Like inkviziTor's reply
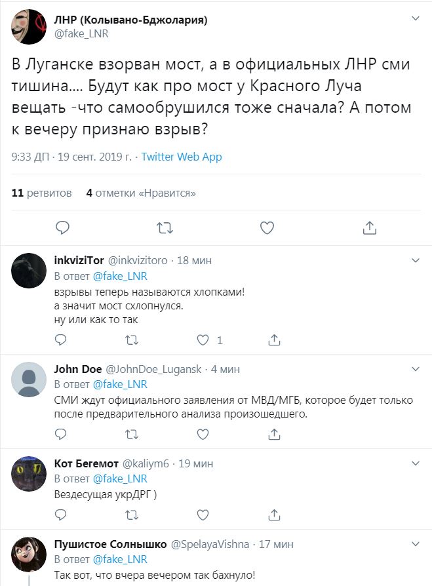The height and width of the screenshot is (586, 432). [203, 340]
